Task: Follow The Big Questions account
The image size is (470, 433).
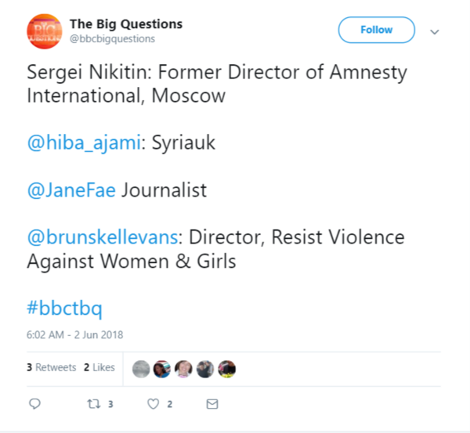Action: pyautogui.click(x=376, y=30)
